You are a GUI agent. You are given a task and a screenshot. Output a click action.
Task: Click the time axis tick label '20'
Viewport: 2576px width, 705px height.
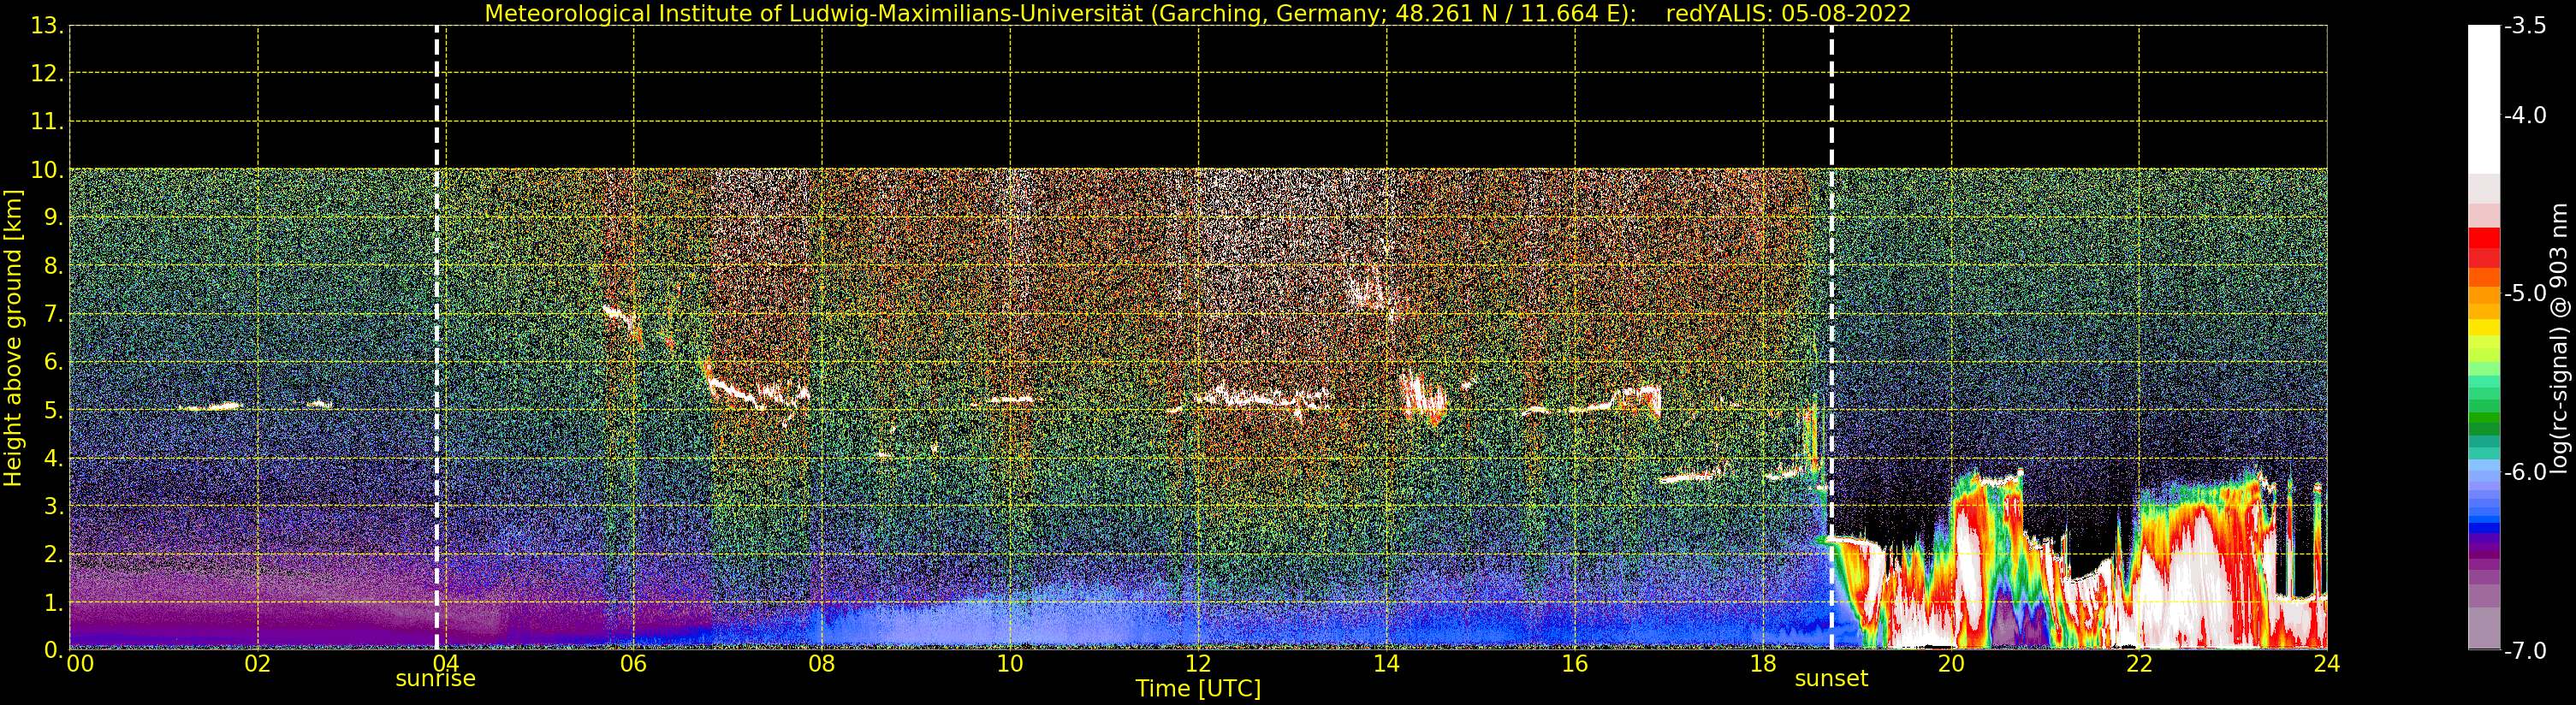coord(1951,664)
